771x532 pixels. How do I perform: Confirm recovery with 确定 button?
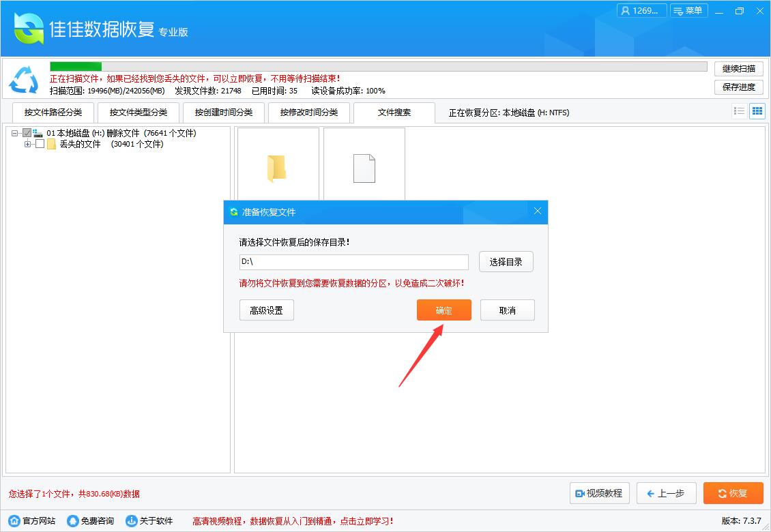coord(443,310)
